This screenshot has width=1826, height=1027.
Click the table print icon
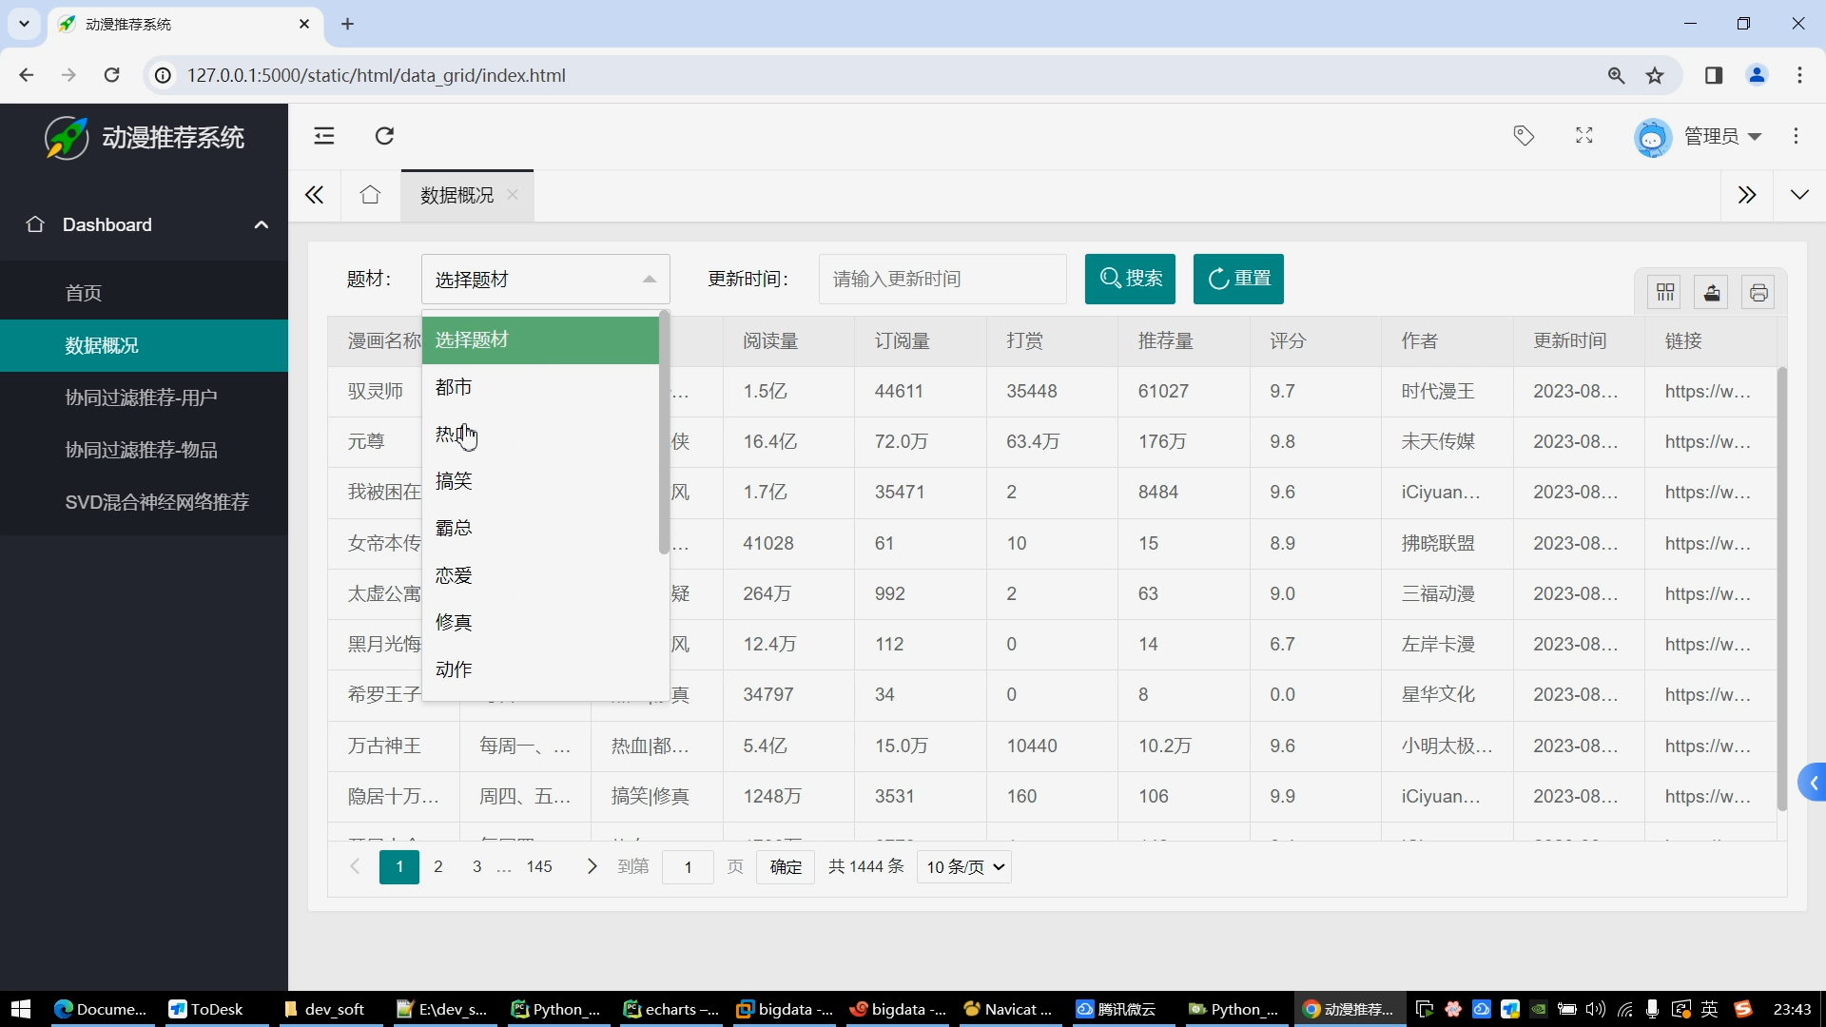tap(1758, 292)
